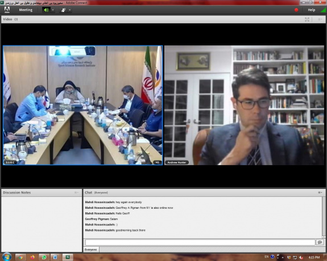This screenshot has height=261, width=327.
Task: Toggle the raise hand status icon
Action: pos(63,10)
